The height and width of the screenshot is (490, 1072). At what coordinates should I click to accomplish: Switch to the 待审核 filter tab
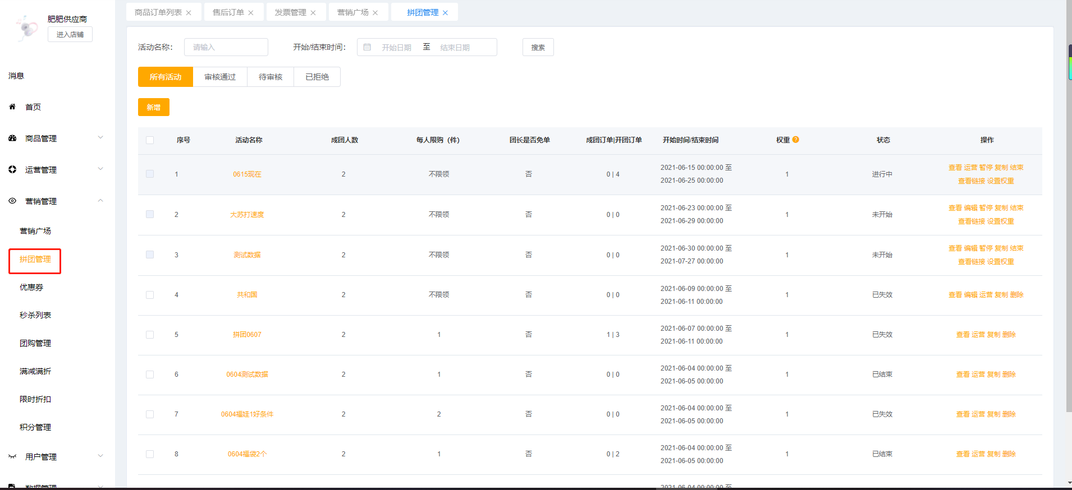(271, 77)
